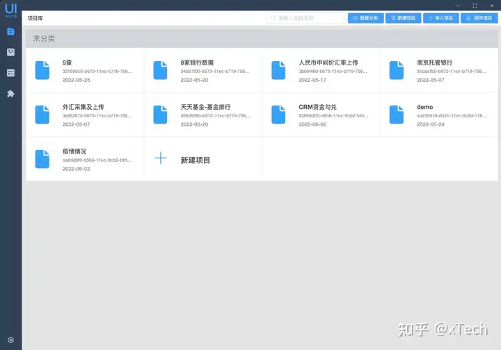The width and height of the screenshot is (501, 350).
Task: Open project titled 南京托管银行
Action: pos(434,62)
